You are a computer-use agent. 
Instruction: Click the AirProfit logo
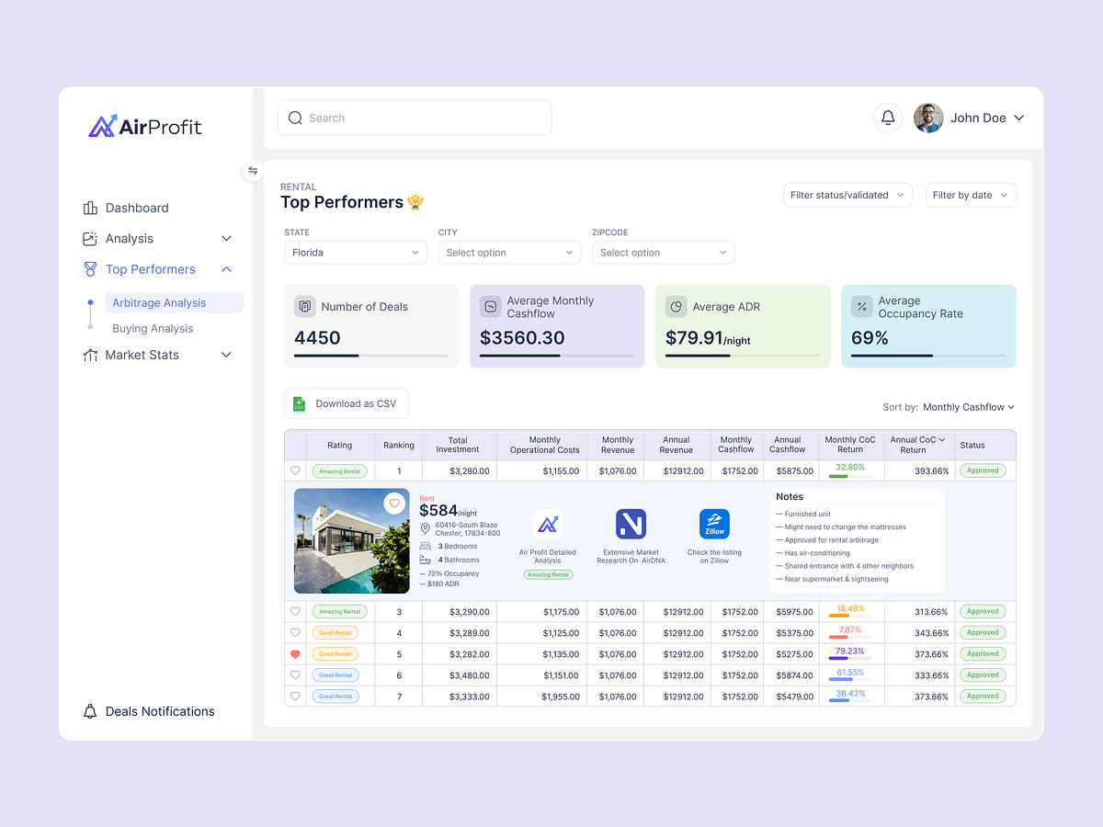[145, 127]
